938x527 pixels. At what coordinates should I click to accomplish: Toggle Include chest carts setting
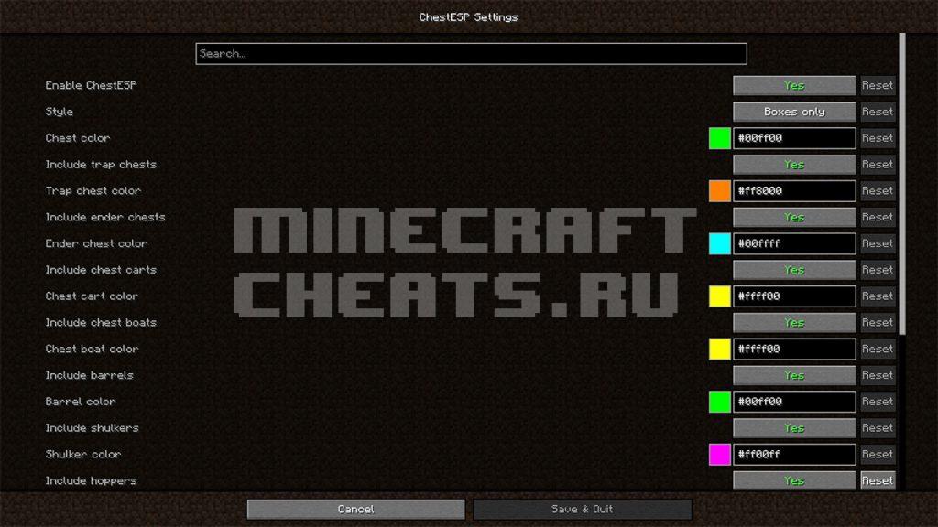(x=794, y=270)
